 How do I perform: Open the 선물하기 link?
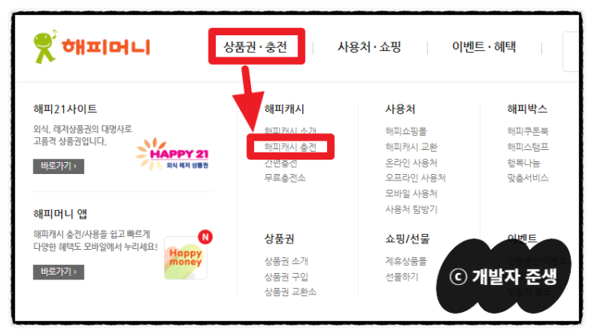[402, 277]
